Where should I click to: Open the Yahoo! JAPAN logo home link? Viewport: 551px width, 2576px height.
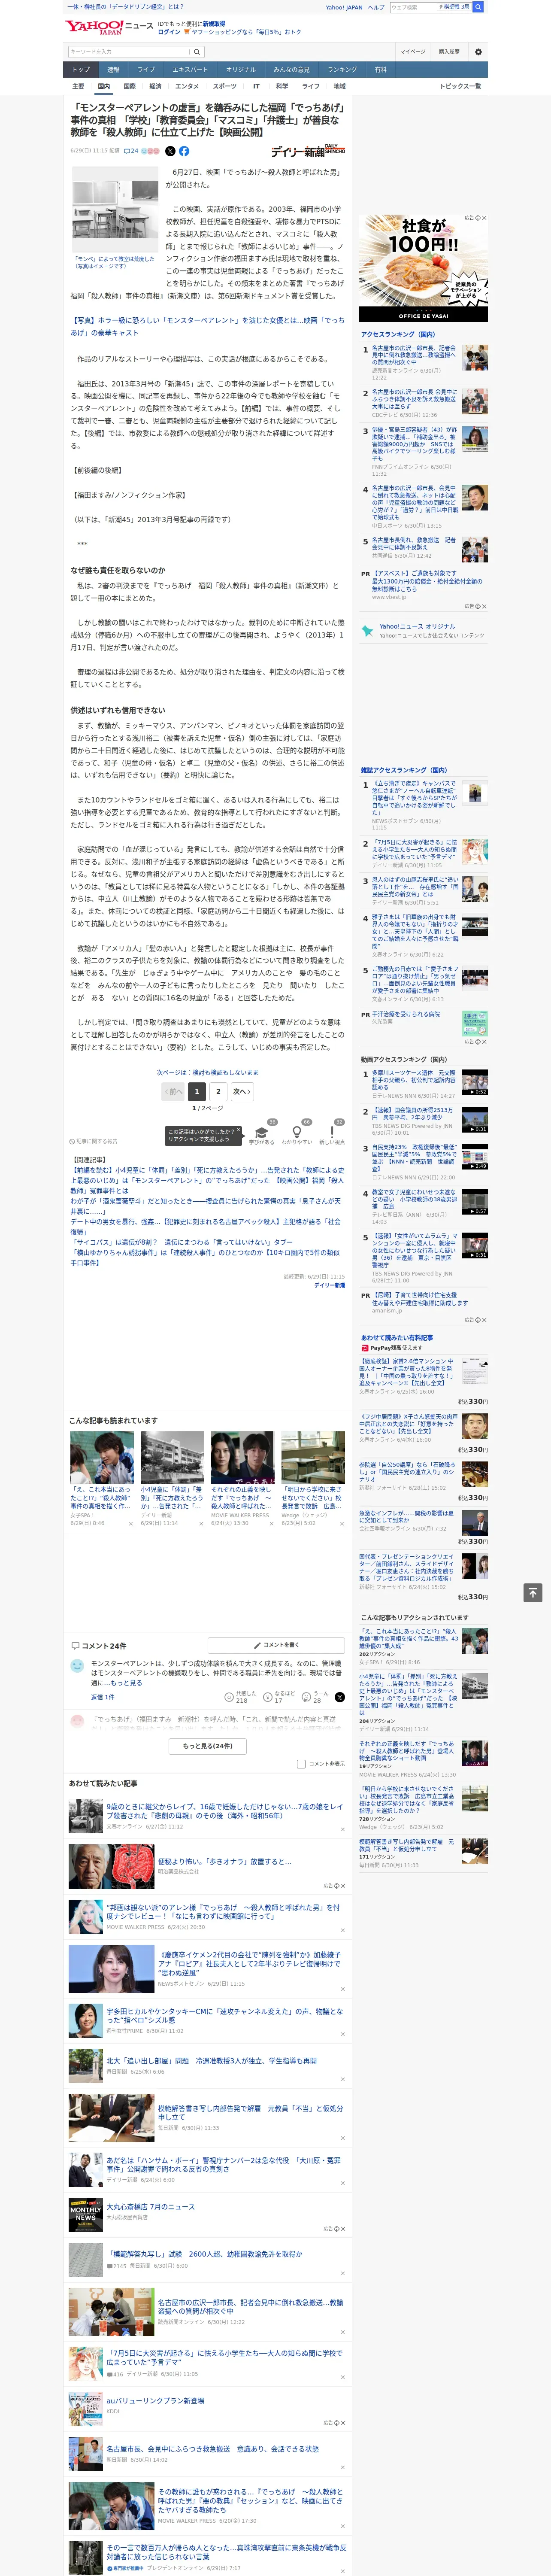click(x=95, y=27)
